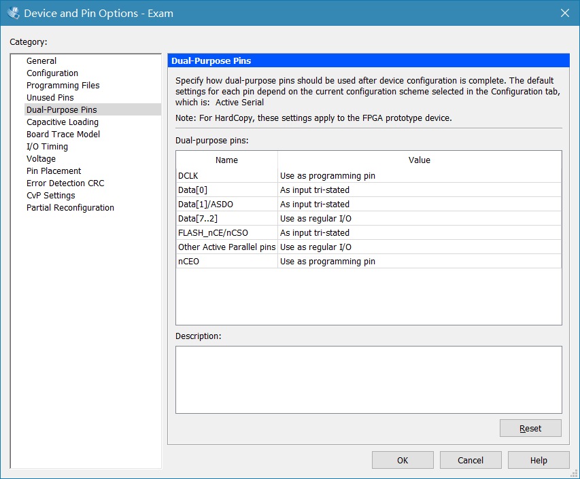
Task: Click the Name column header
Action: point(226,160)
